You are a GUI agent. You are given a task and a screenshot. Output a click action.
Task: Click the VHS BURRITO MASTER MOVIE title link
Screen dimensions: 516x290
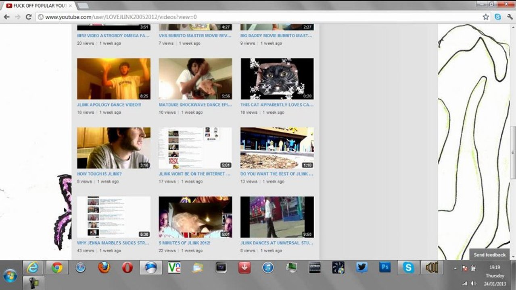coord(195,35)
